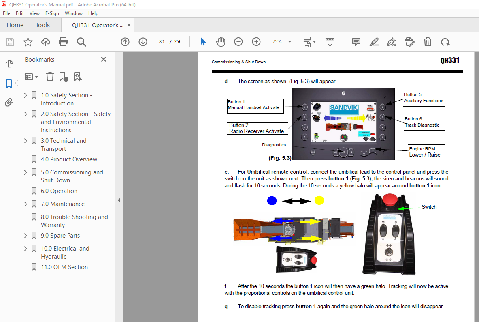Zoom out with minus button
479x322 pixels.
pyautogui.click(x=238, y=42)
